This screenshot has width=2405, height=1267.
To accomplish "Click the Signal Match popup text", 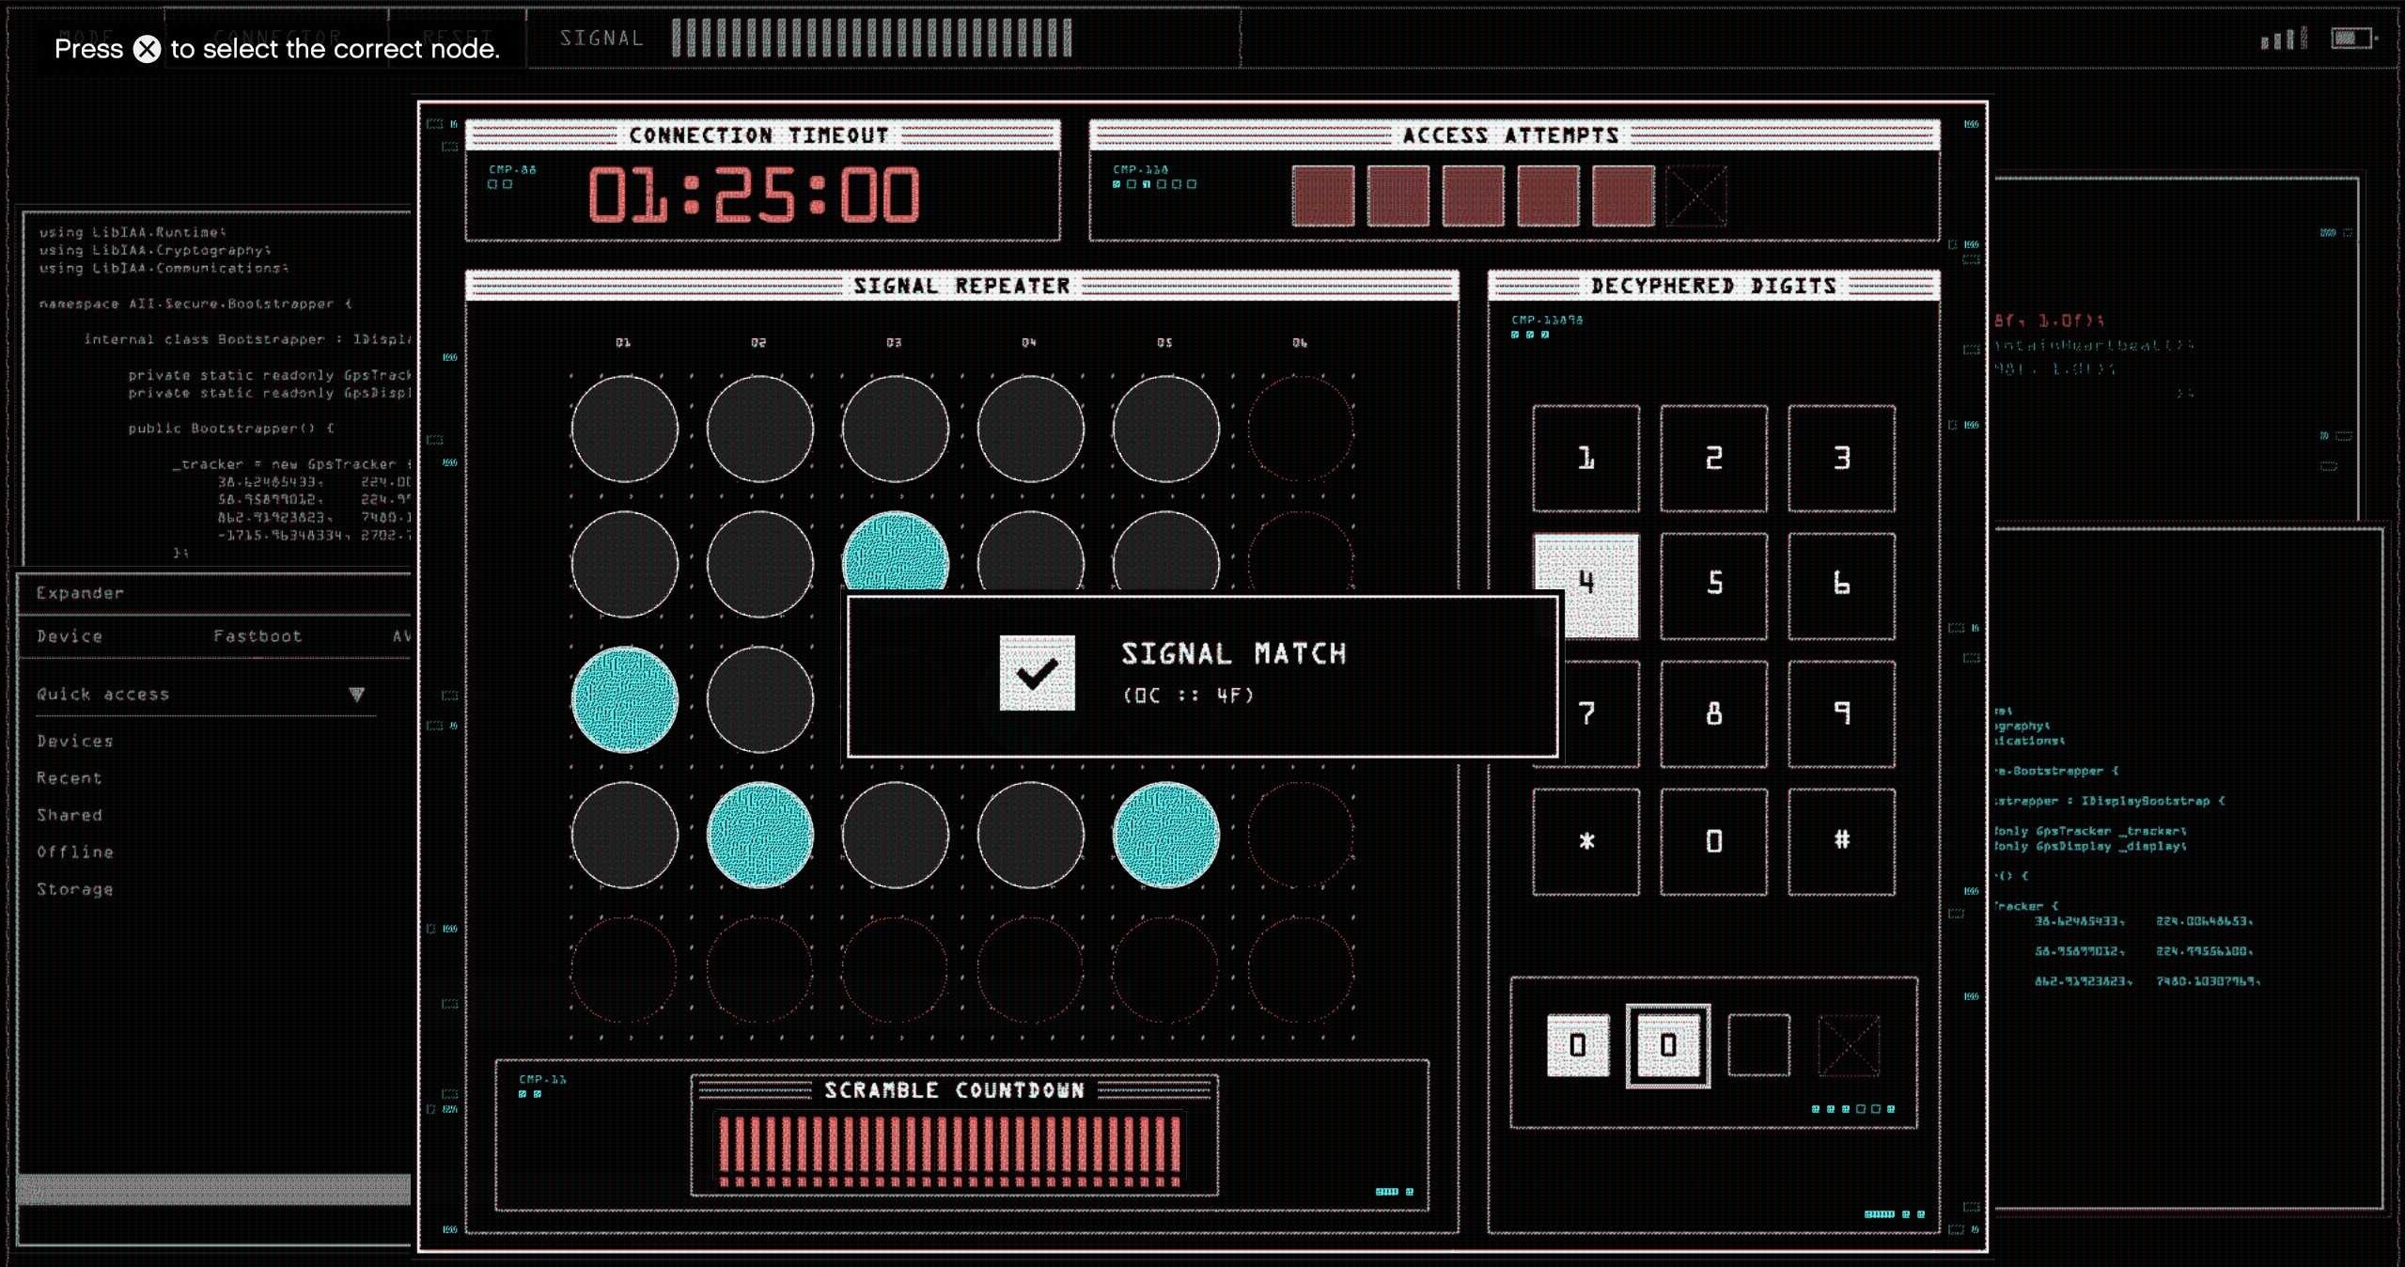I will pyautogui.click(x=1233, y=653).
